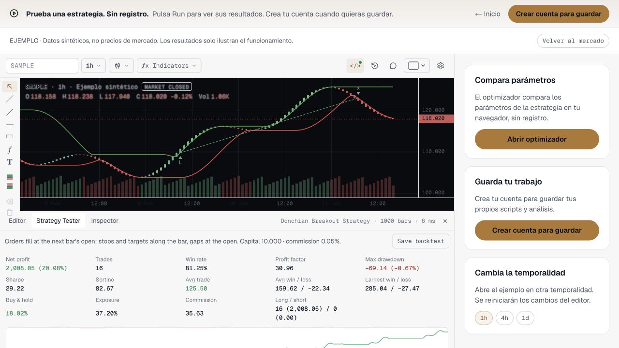The height and width of the screenshot is (348, 619).
Task: Select the 1h temporalidad pill
Action: pyautogui.click(x=484, y=318)
